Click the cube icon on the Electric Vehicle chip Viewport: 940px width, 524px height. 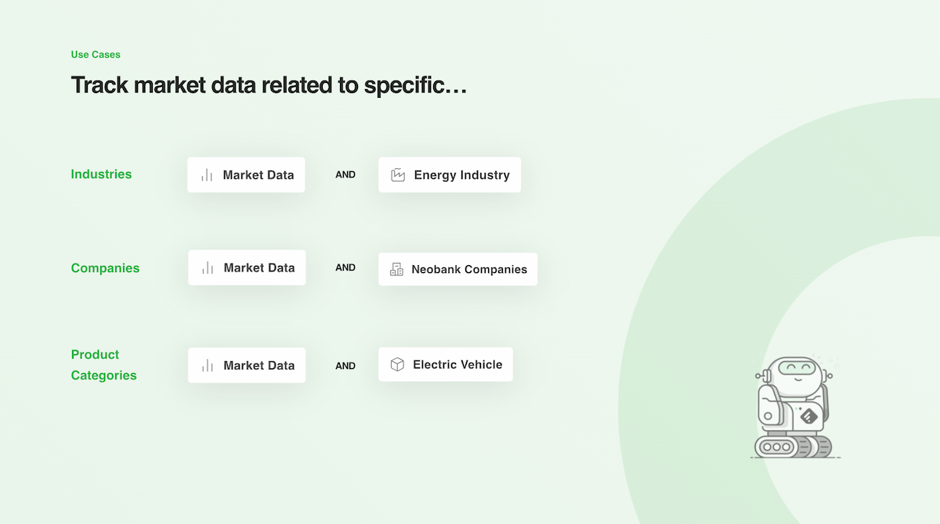(x=397, y=364)
